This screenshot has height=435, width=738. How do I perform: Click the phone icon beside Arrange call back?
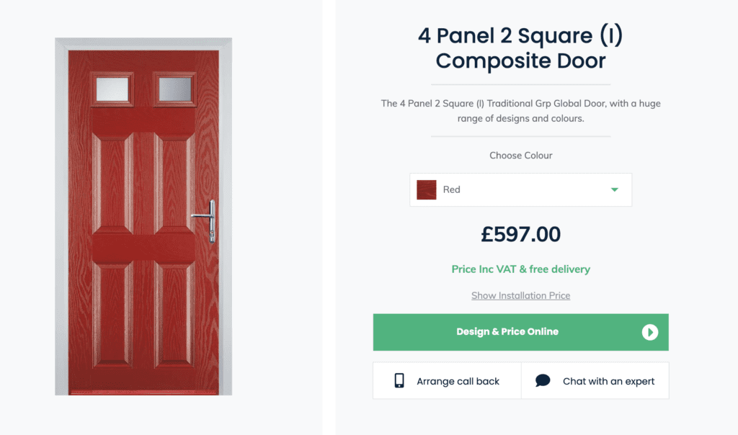coord(399,380)
